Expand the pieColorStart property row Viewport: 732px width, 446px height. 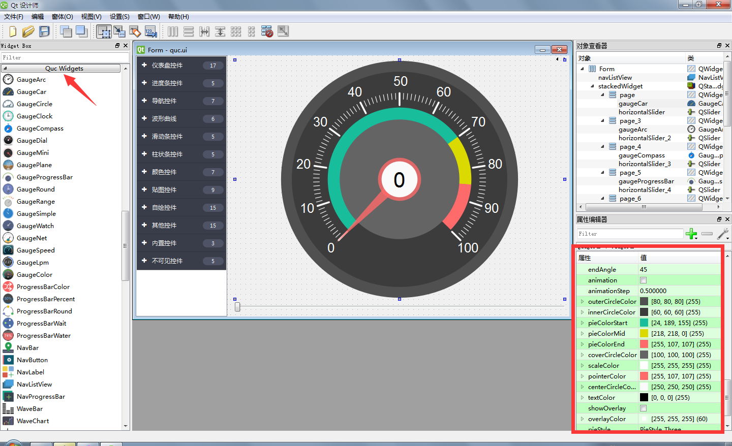pyautogui.click(x=582, y=323)
